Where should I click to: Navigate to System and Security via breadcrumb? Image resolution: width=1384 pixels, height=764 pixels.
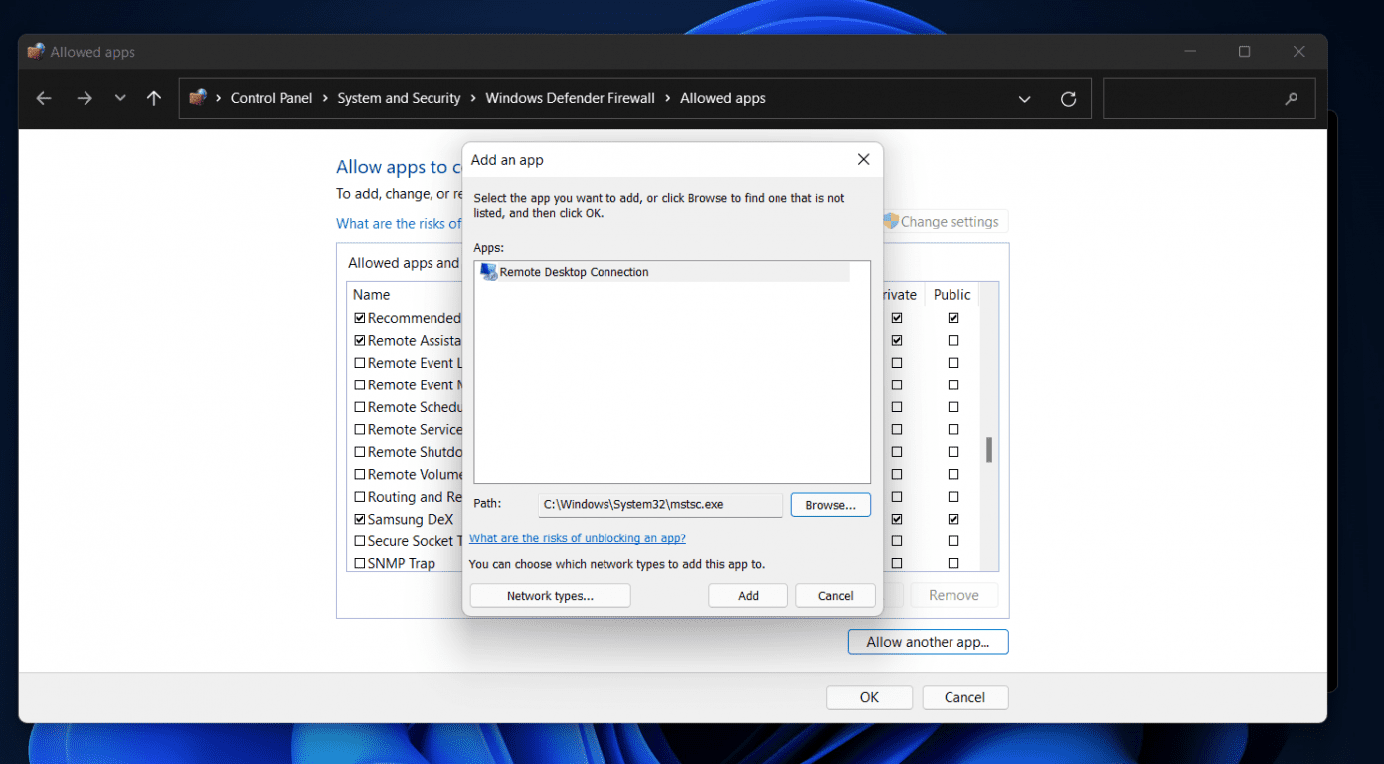point(399,98)
